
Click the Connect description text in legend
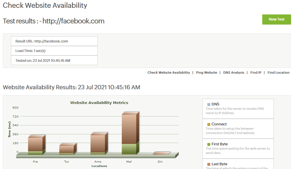tap(230, 131)
